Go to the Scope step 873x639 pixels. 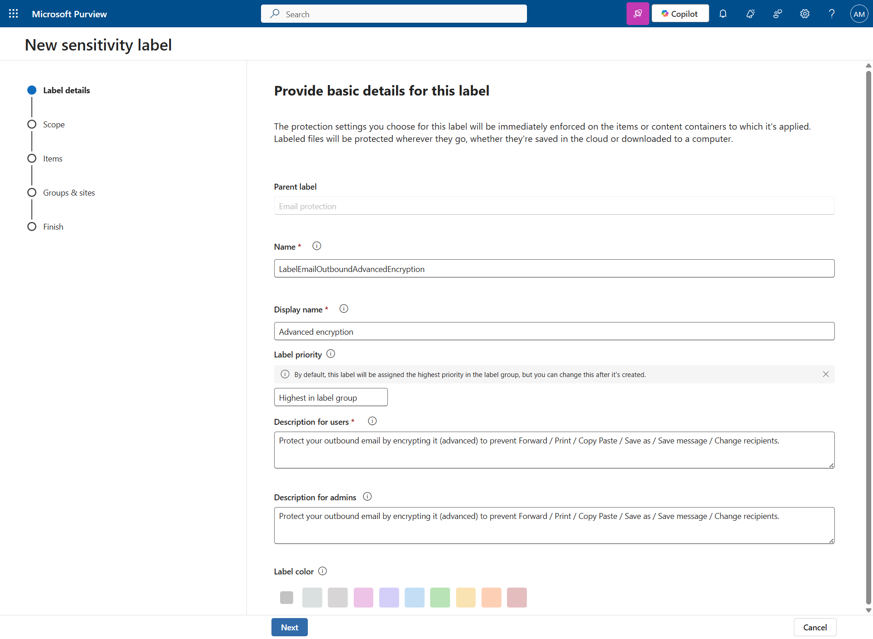tap(54, 124)
